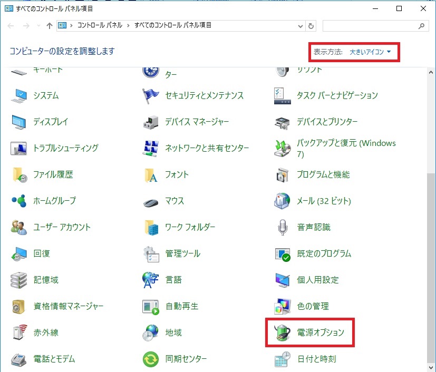The image size is (436, 372).
Task: Refresh the control panel view
Action: pos(311,26)
